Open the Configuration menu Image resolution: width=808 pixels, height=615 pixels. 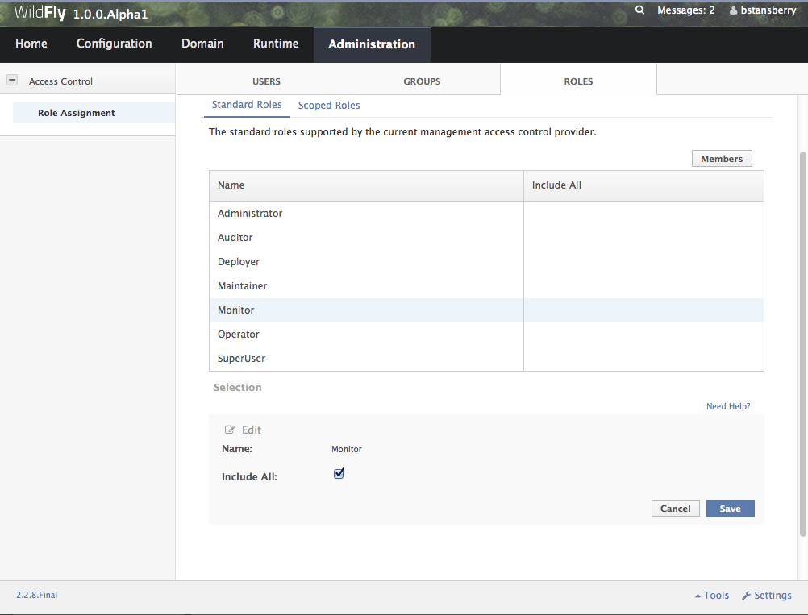coord(114,44)
